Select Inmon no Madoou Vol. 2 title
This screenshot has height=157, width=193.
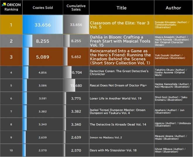pyautogui.click(x=106, y=137)
